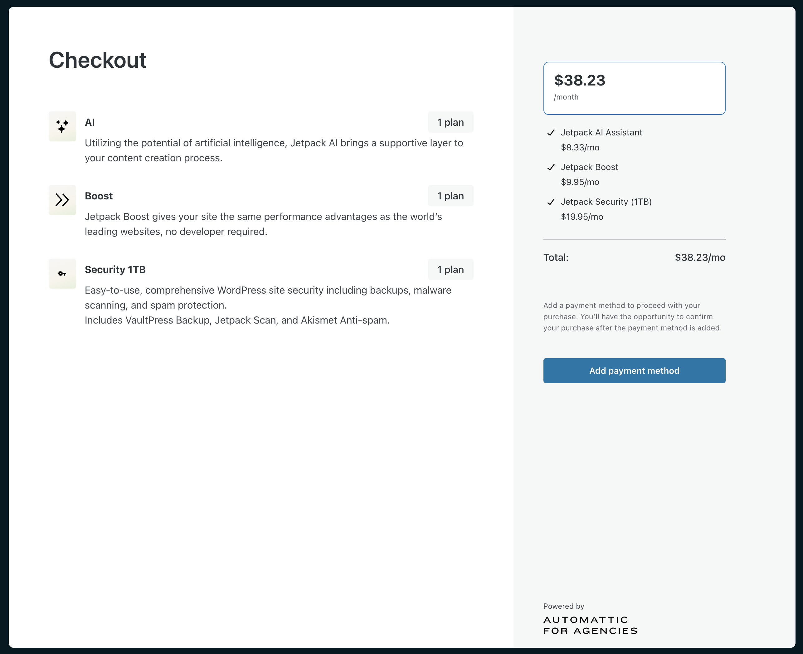The image size is (803, 654).
Task: Select the $38.23 per month price card
Action: point(634,88)
